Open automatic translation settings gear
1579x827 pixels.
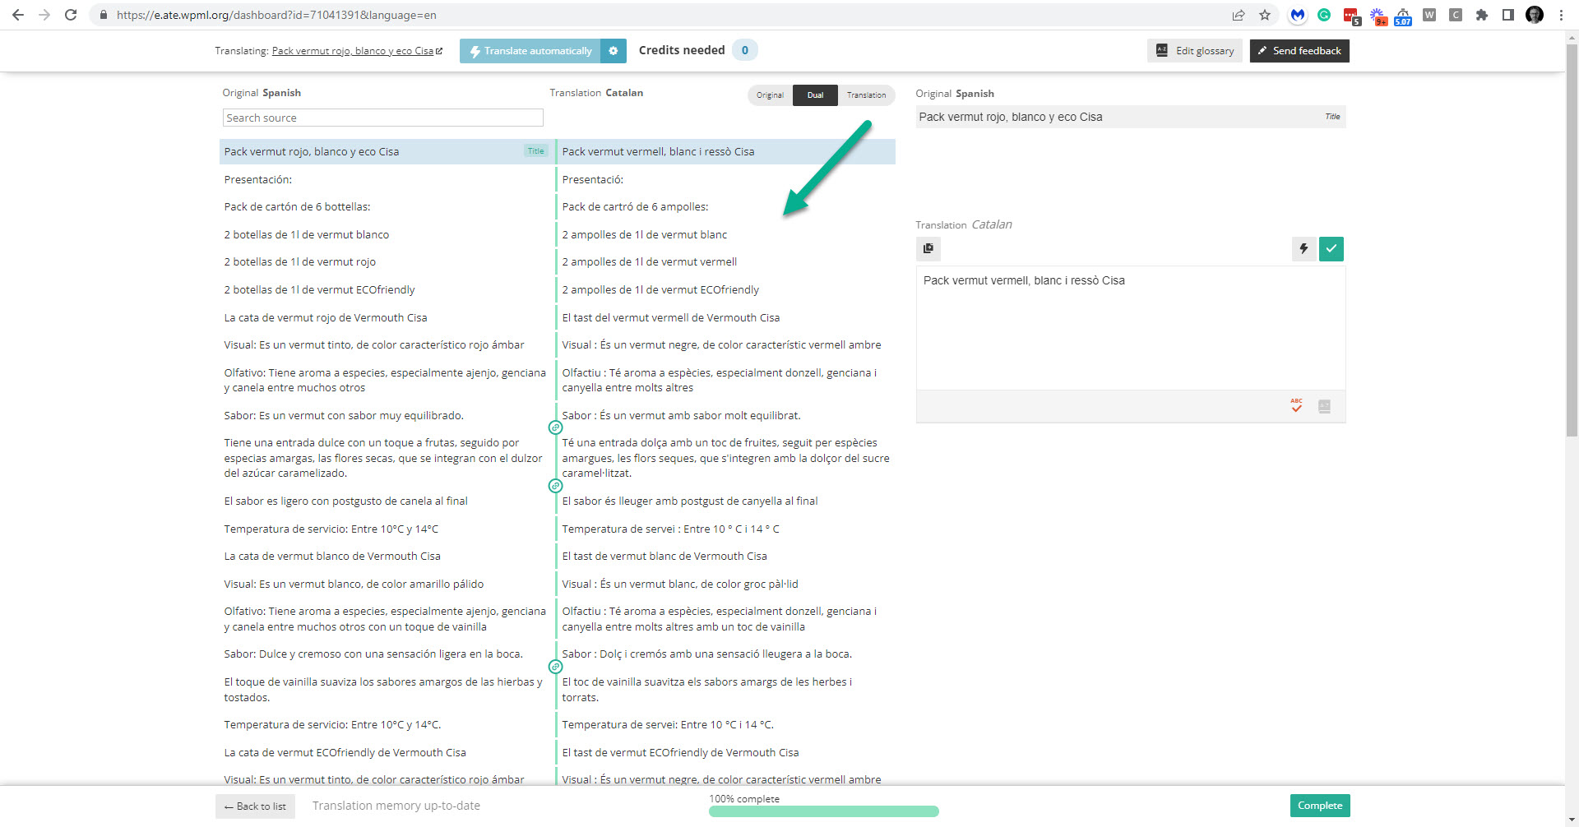click(614, 51)
